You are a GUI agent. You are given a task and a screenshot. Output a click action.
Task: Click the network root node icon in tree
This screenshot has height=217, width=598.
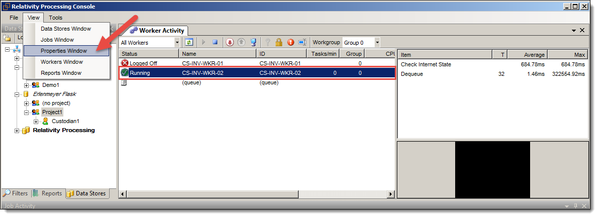[16, 50]
